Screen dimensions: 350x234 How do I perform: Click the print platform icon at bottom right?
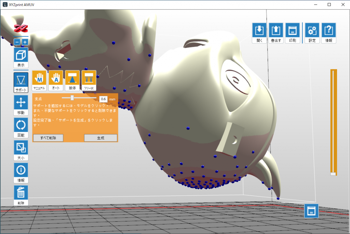(x=311, y=210)
